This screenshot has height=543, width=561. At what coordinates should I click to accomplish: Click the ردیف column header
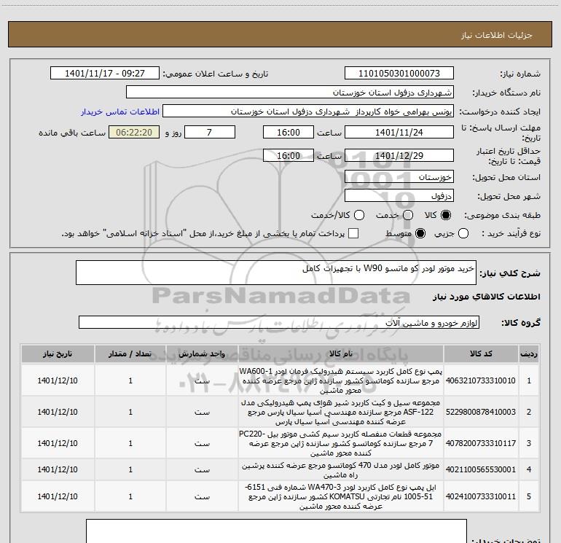click(x=529, y=354)
